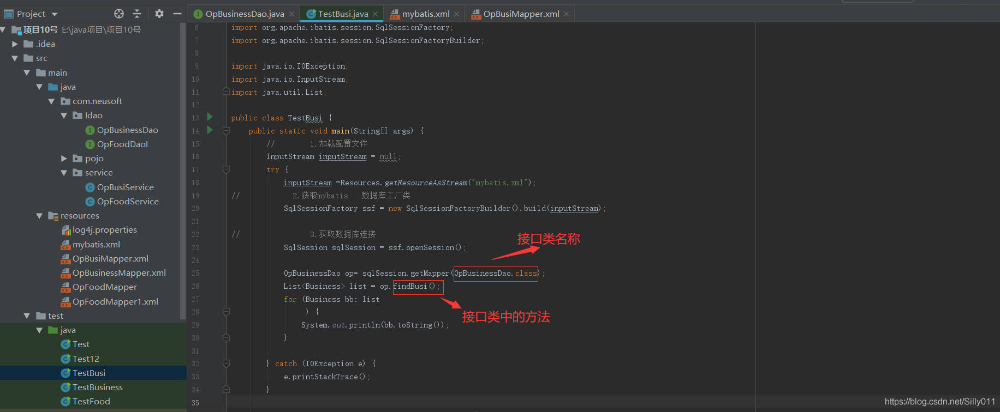Collapse the Idao package
This screenshot has height=412, width=1000.
(x=64, y=116)
